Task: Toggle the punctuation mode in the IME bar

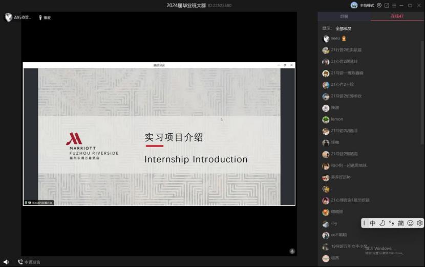Action: [391, 223]
